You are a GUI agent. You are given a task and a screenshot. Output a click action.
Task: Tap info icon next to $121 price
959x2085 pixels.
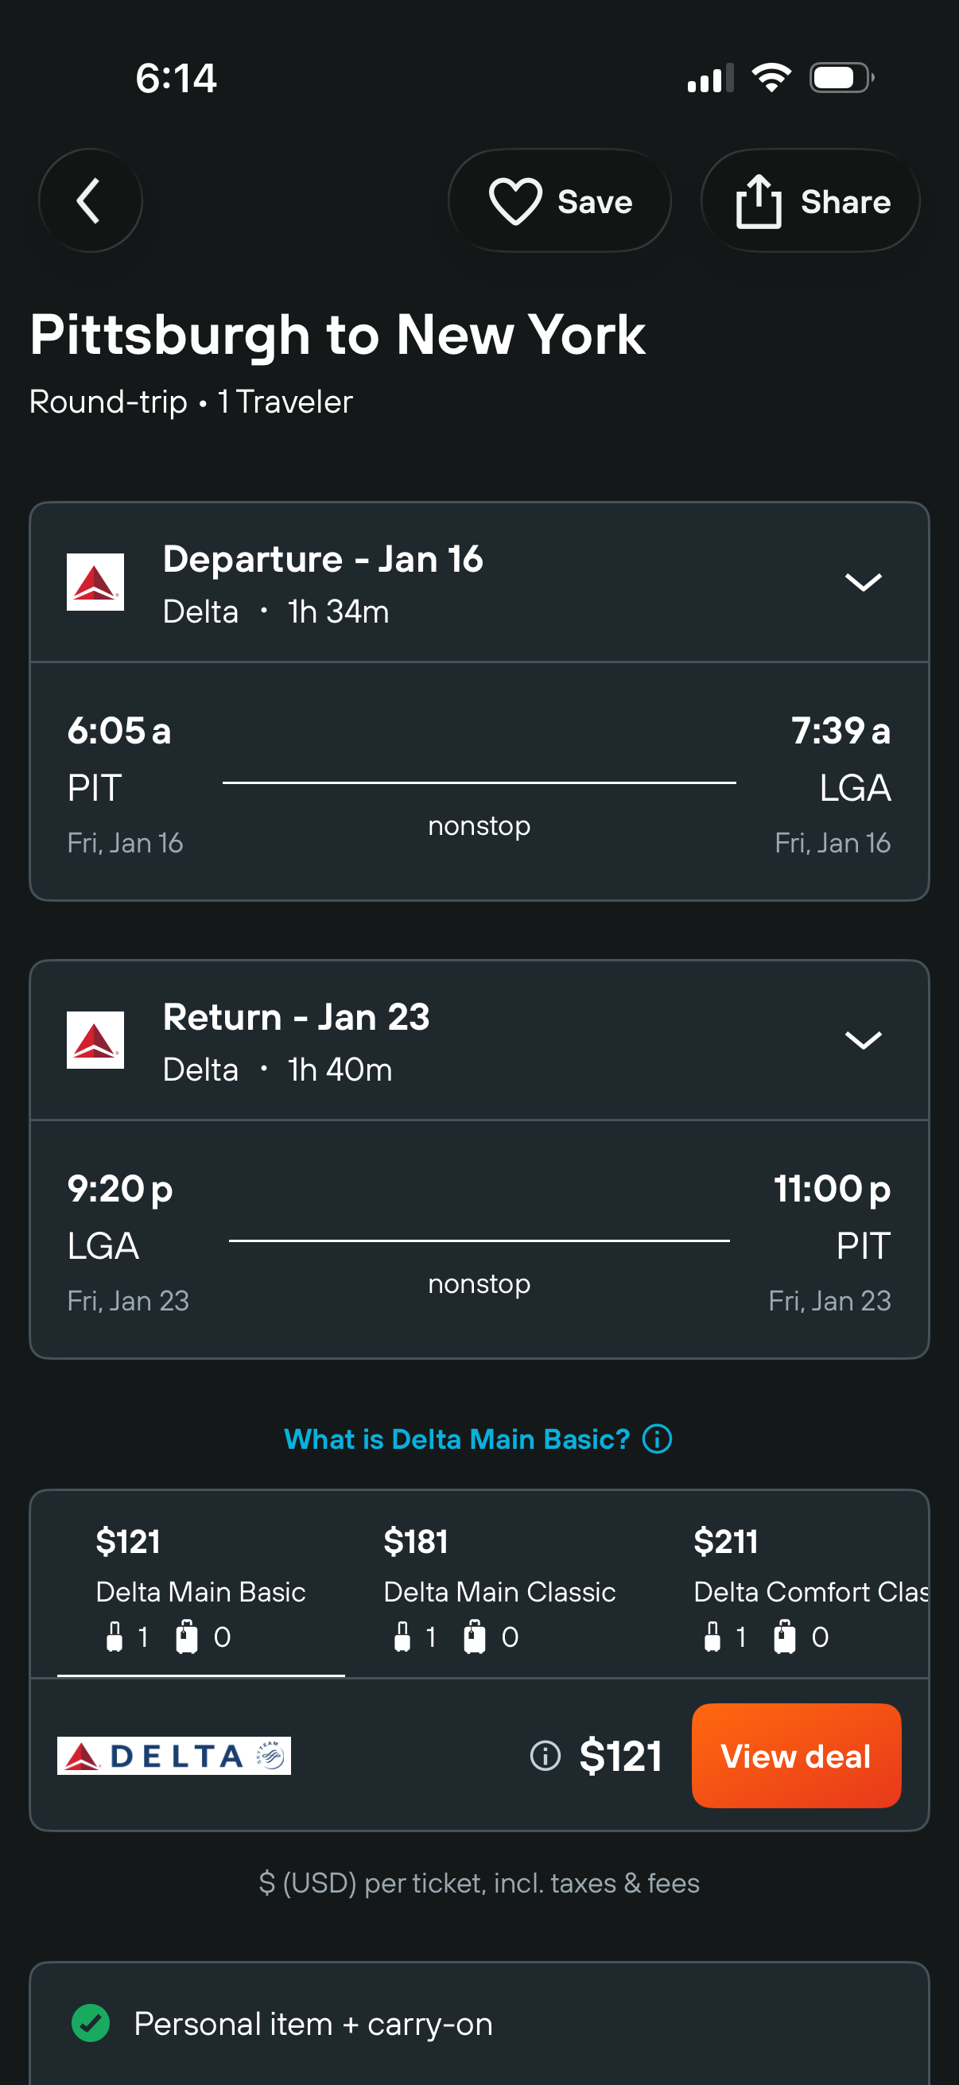(545, 1756)
